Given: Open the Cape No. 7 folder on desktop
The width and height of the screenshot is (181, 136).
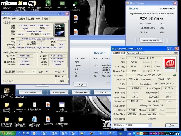Looking at the screenshot, I should (21, 6).
